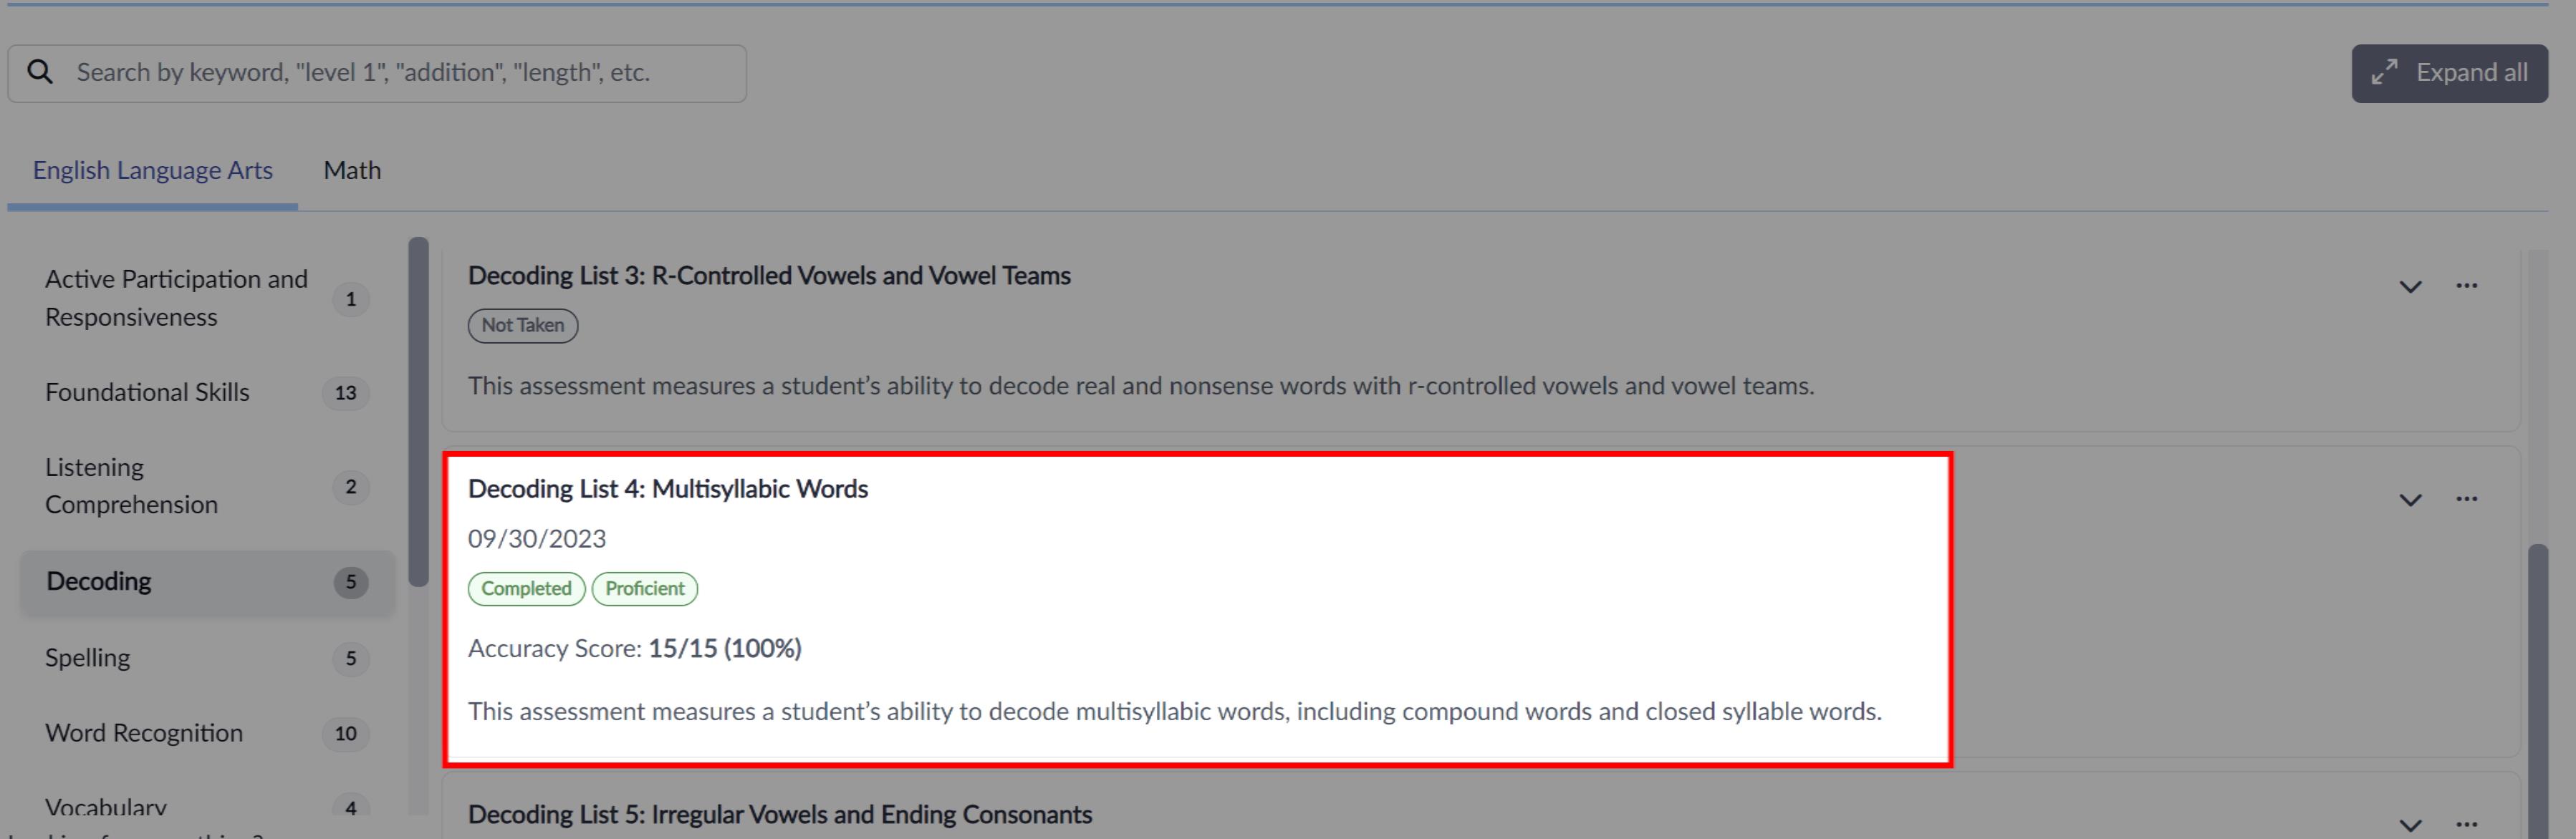The image size is (2576, 839).
Task: Click the search magnifier icon
Action: pyautogui.click(x=40, y=72)
